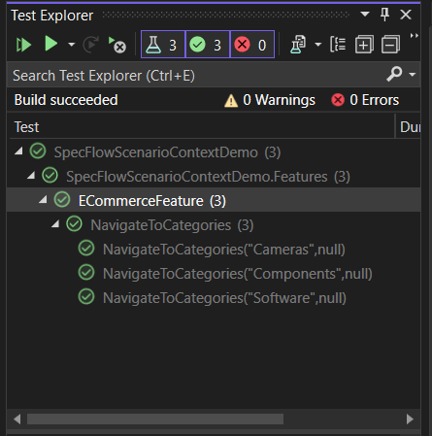Select ECommerceFeature (3) row

click(214, 201)
